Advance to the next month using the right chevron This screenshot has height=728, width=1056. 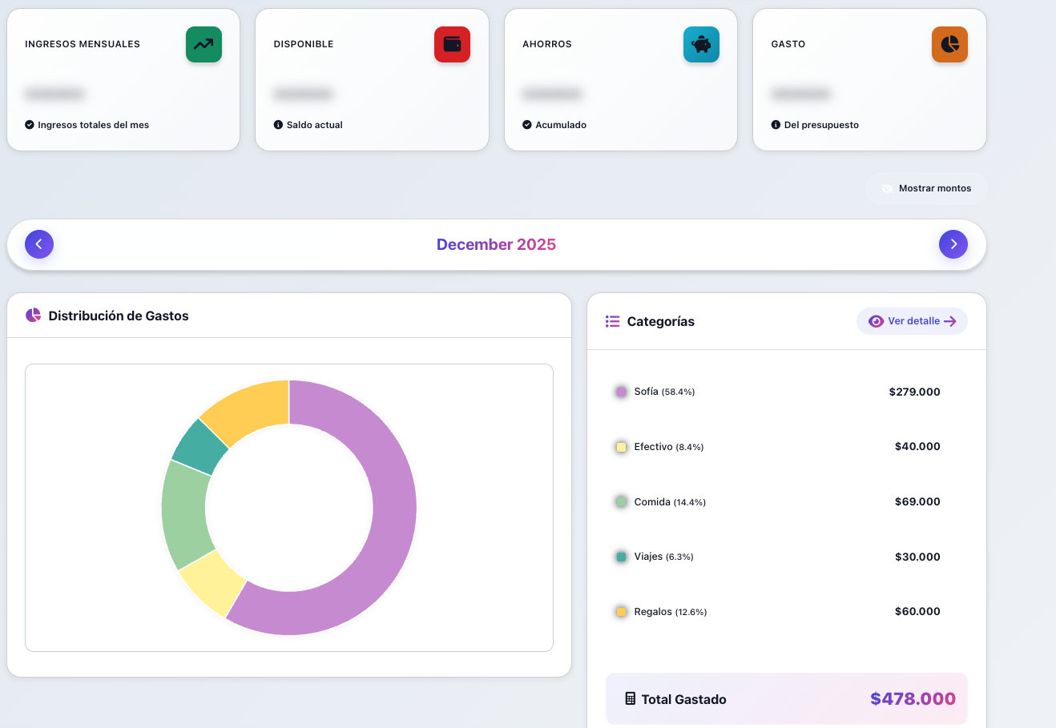click(x=953, y=243)
